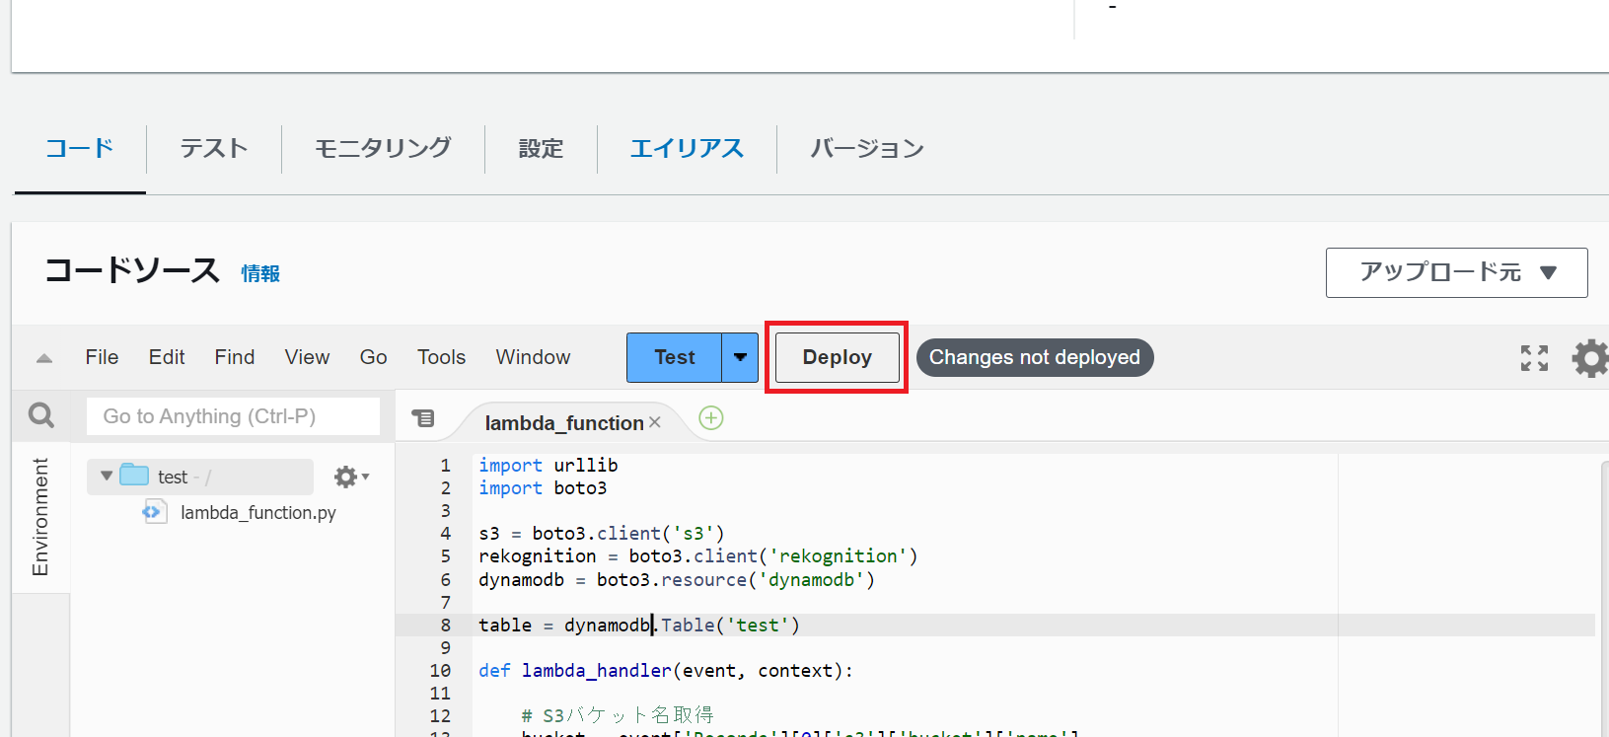The image size is (1609, 737).
Task: Click the dynamodb resource code line
Action: point(677,580)
